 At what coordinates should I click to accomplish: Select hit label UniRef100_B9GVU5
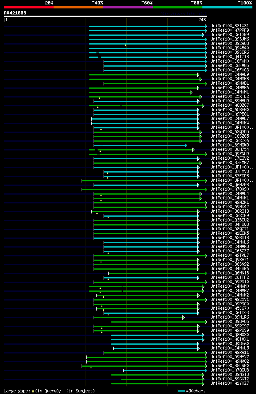click(x=230, y=322)
